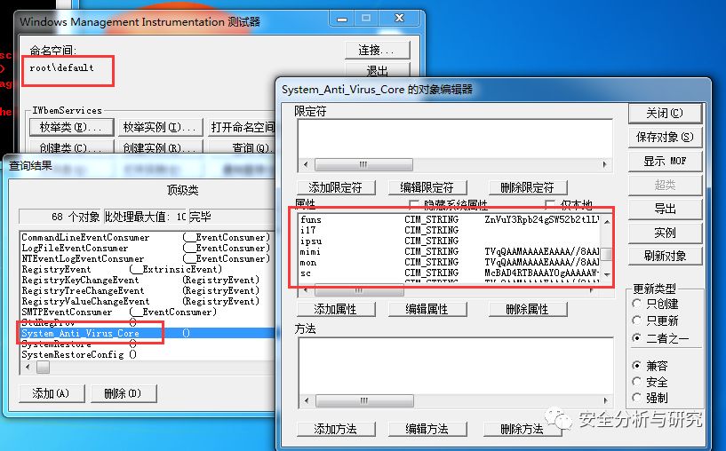The width and height of the screenshot is (726, 451).
Task: Click 查询 button in WMI tester
Action: pos(243,147)
